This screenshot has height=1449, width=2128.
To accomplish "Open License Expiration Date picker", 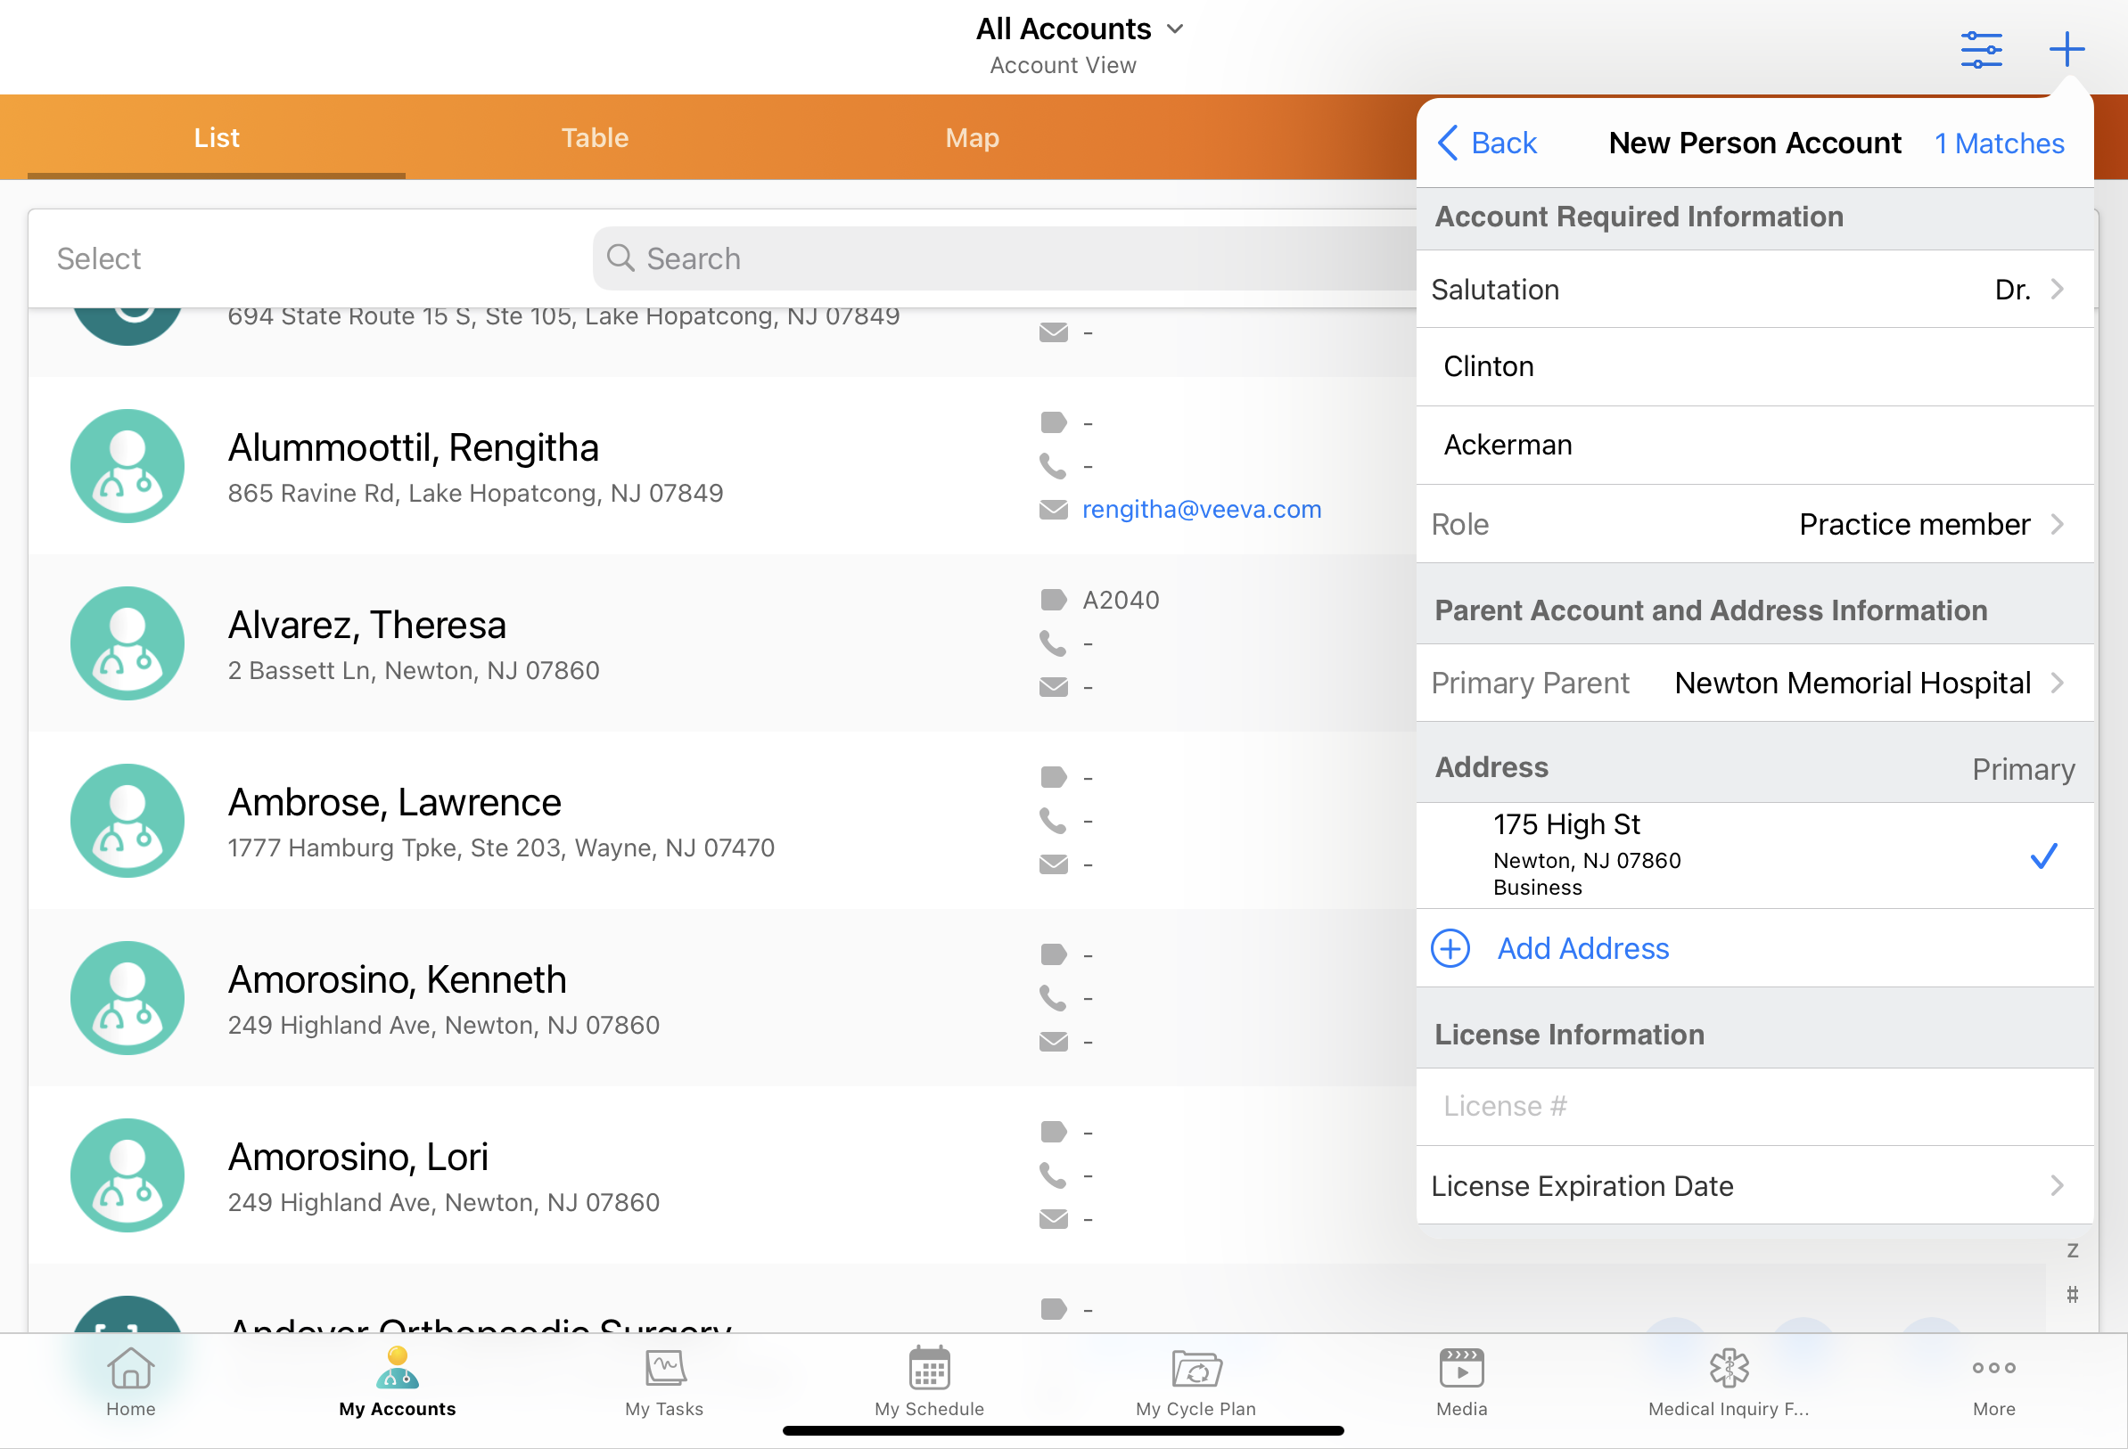I will point(1754,1186).
